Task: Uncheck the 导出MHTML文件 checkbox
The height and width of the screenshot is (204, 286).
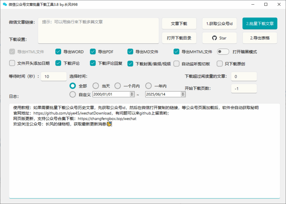Action: coord(176,52)
